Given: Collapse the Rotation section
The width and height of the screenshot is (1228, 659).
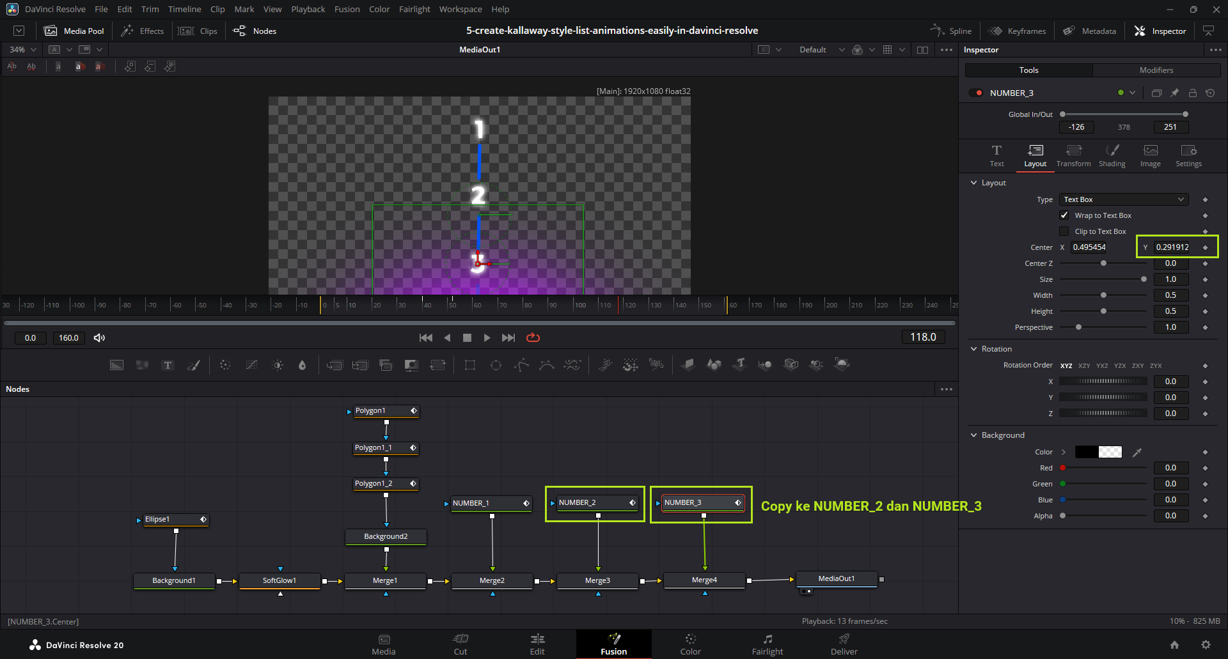Looking at the screenshot, I should (974, 349).
